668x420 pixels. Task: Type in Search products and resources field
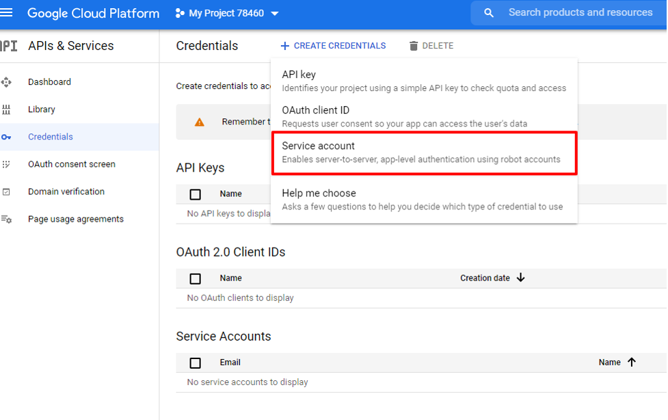[x=580, y=13]
